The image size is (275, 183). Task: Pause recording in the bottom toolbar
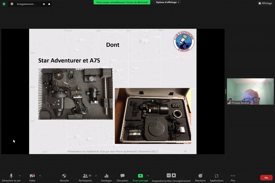(169, 175)
